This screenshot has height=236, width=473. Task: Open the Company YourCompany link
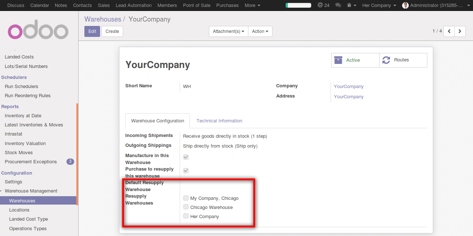[x=349, y=87]
